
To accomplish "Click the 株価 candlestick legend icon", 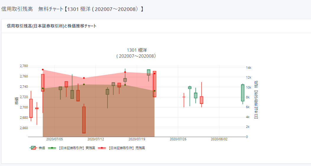I will 33,148.
